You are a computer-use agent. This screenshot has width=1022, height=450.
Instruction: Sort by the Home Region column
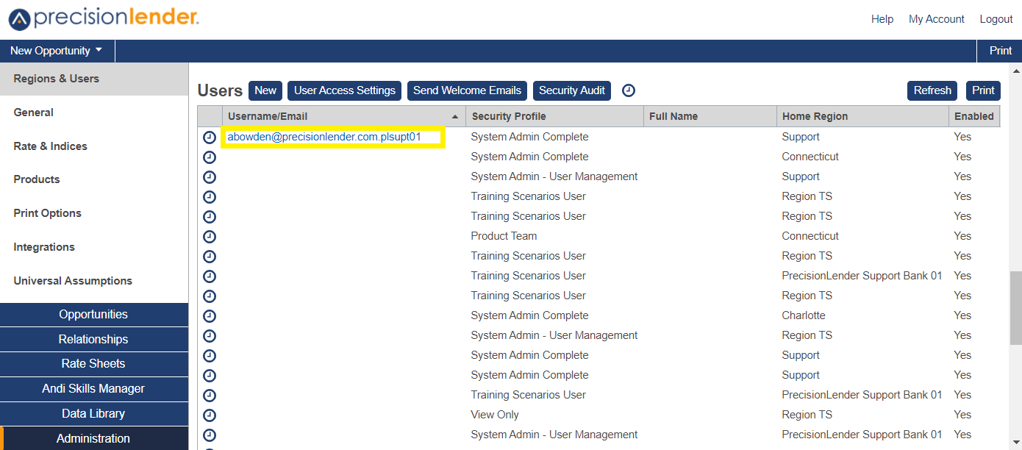862,116
